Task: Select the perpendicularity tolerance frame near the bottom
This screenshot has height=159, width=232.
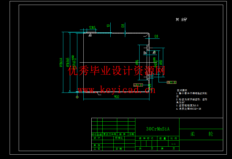Action: 138,85
